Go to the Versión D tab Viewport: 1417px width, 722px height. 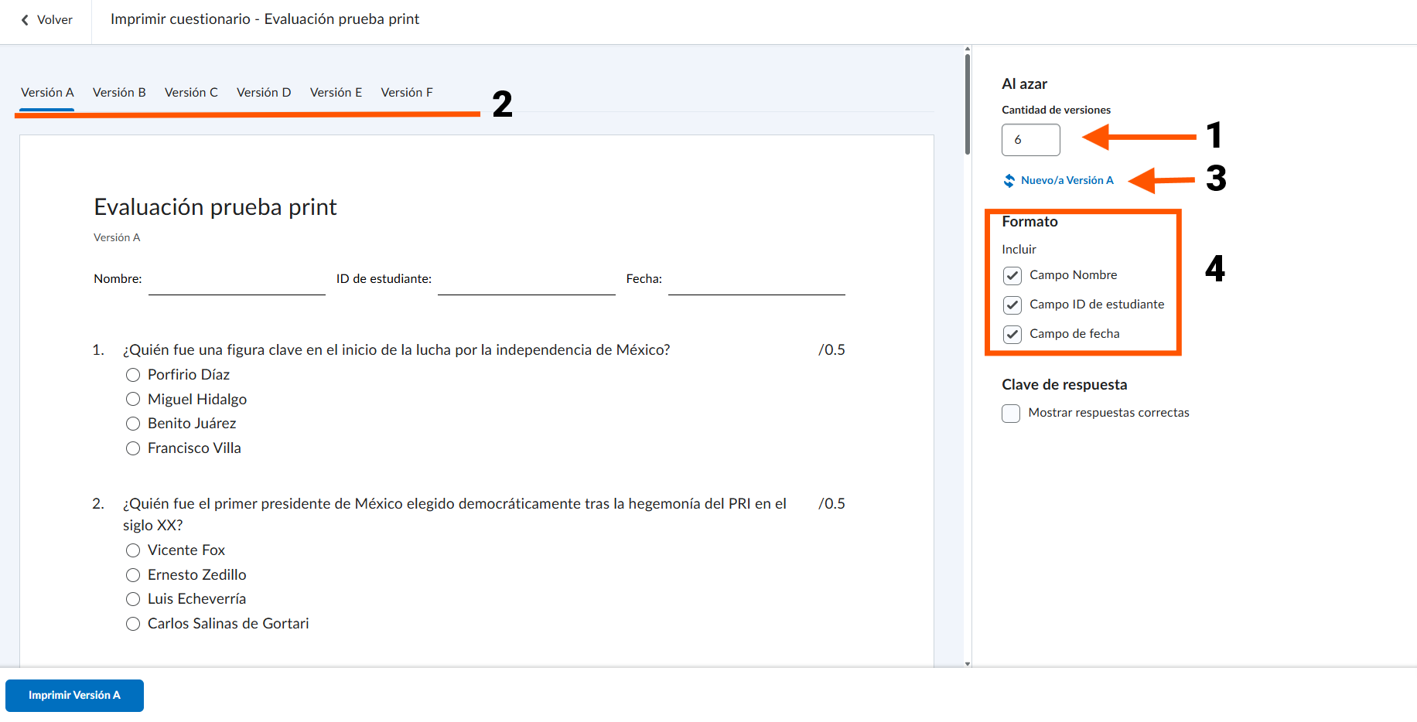pyautogui.click(x=264, y=93)
